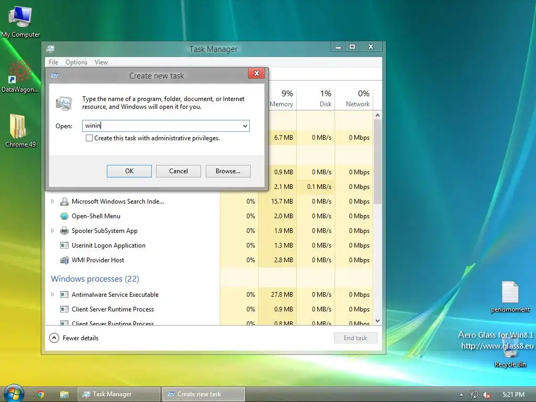Click the scrollbar down arrow in process list
536x402 pixels.
[x=377, y=321]
